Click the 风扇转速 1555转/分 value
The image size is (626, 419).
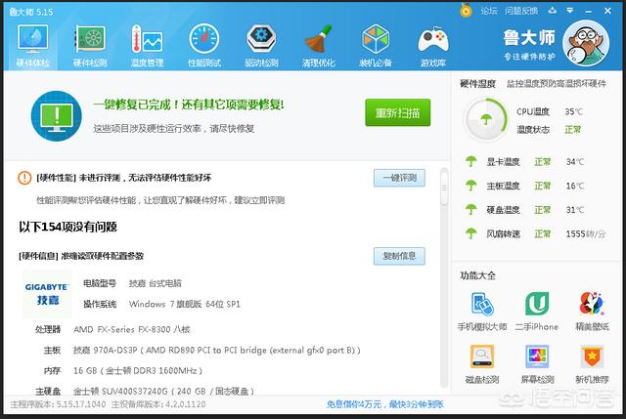586,234
